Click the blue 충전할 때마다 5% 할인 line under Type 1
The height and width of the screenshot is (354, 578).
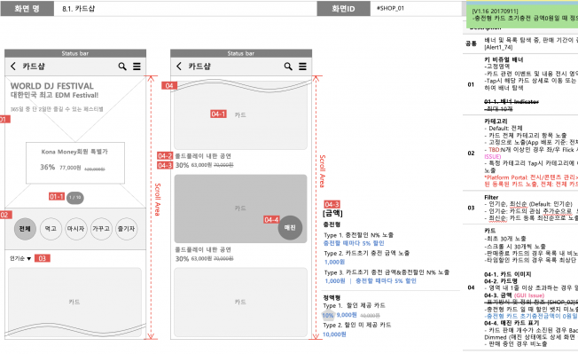tap(354, 243)
